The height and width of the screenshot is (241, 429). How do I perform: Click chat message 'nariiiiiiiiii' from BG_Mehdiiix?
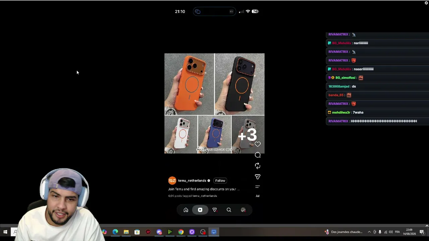(x=361, y=43)
